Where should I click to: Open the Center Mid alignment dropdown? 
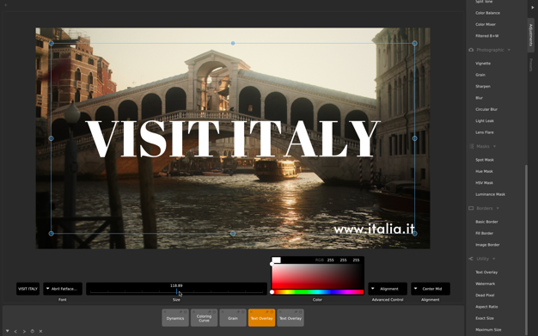431,289
